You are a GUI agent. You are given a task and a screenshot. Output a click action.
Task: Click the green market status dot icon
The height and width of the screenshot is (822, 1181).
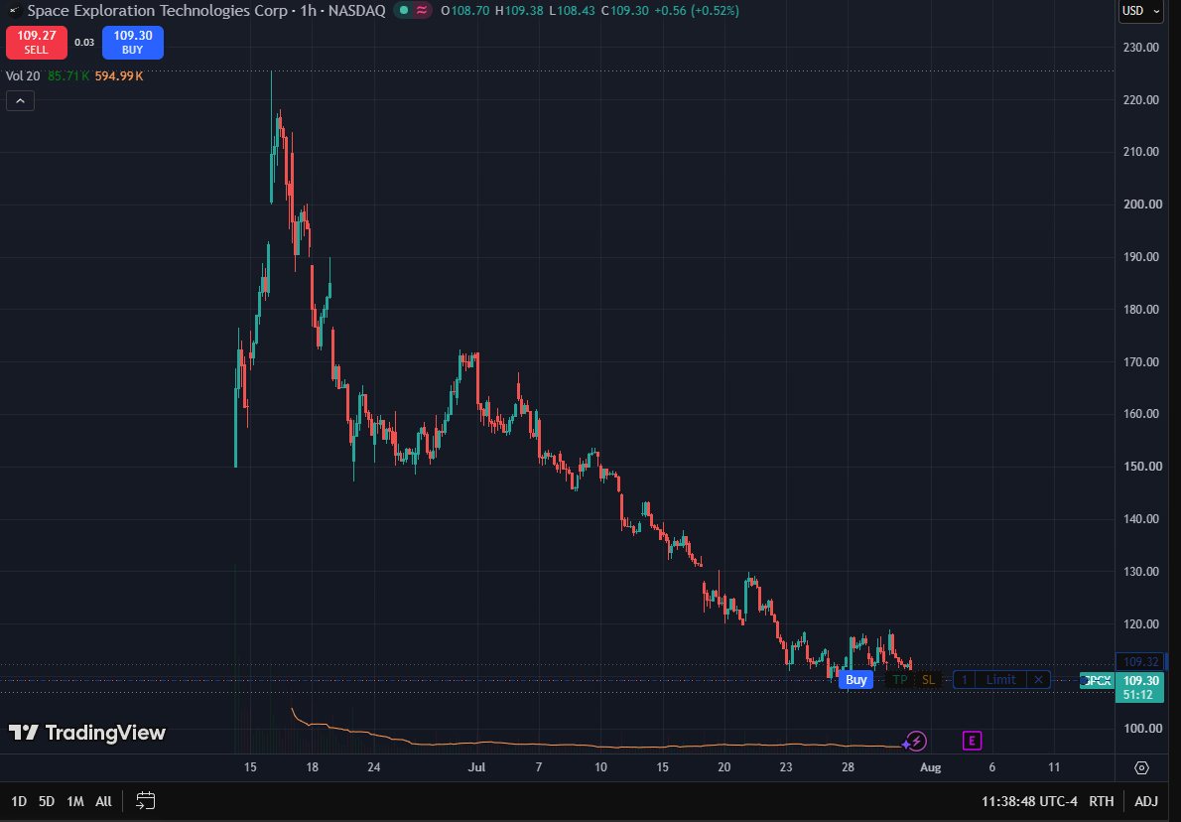pyautogui.click(x=405, y=11)
